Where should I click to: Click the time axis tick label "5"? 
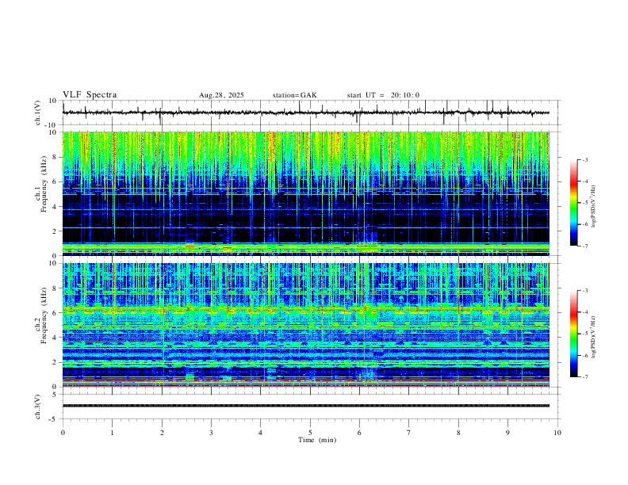pyautogui.click(x=310, y=433)
